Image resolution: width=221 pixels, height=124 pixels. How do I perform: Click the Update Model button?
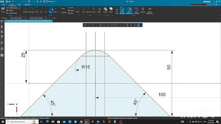click(x=12, y=13)
